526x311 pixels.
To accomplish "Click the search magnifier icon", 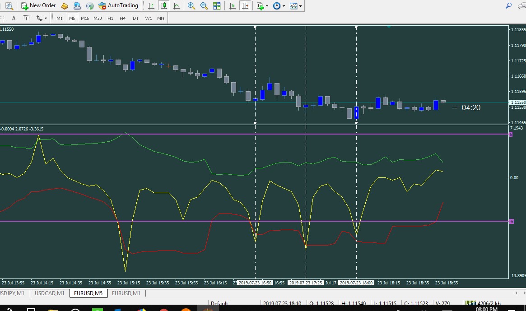I will pos(508,6).
